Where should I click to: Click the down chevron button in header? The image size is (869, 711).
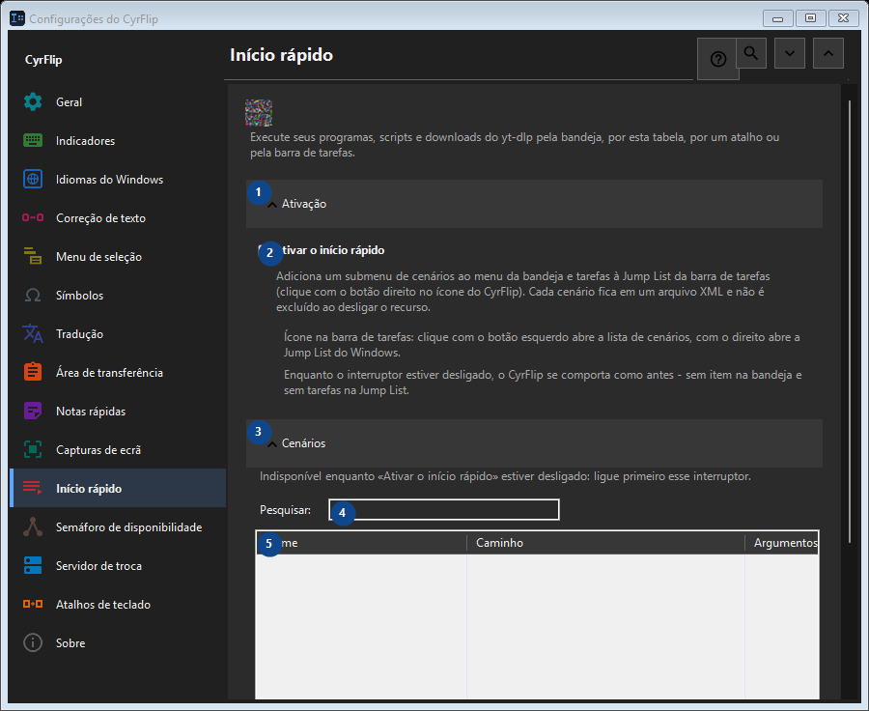[x=790, y=53]
